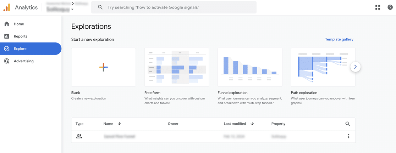The height and width of the screenshot is (153, 396).
Task: Sort by the Name column header
Action: (x=108, y=124)
